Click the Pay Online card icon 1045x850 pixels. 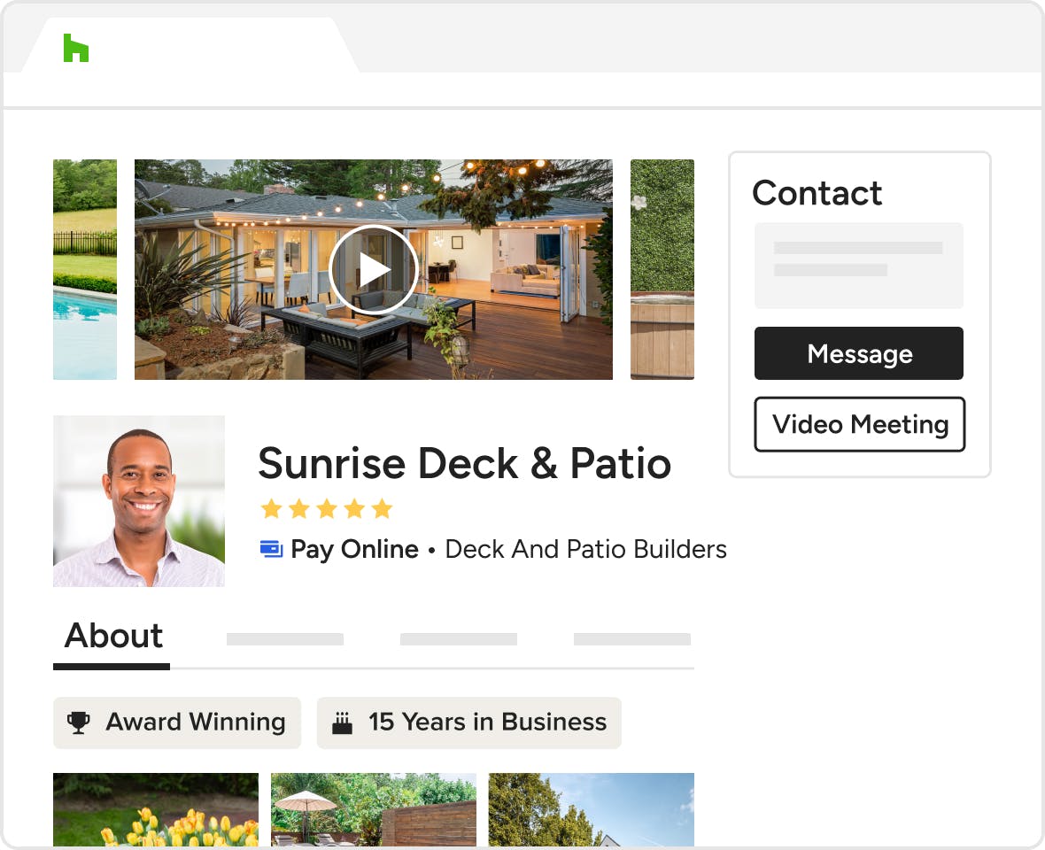(x=271, y=549)
